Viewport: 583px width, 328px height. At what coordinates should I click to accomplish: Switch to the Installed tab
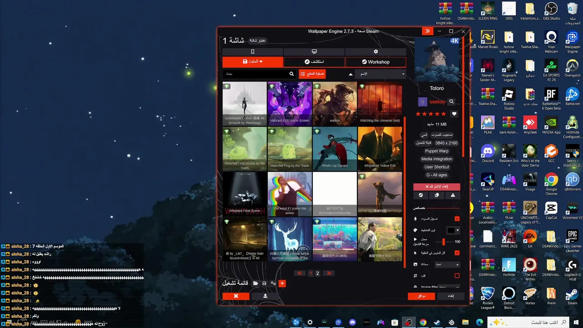point(253,61)
